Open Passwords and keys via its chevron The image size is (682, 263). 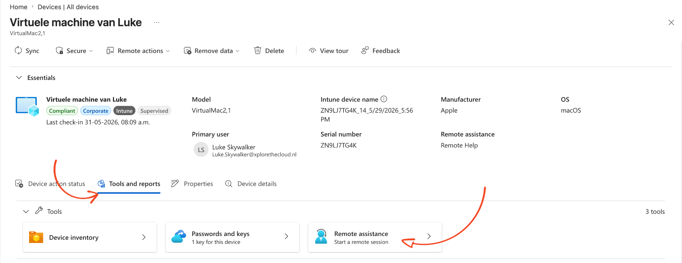pos(286,236)
